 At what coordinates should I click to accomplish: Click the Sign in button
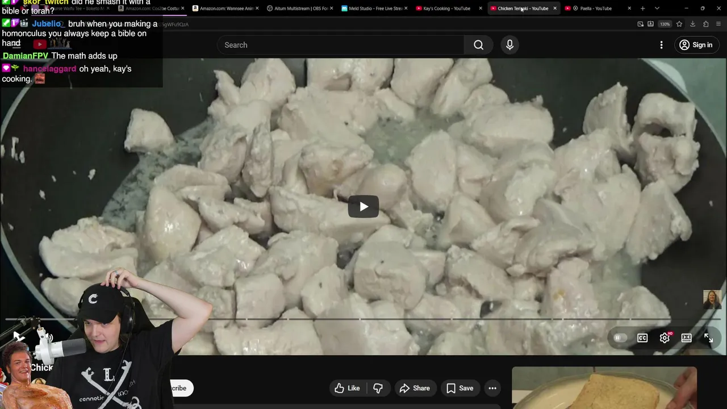point(696,45)
